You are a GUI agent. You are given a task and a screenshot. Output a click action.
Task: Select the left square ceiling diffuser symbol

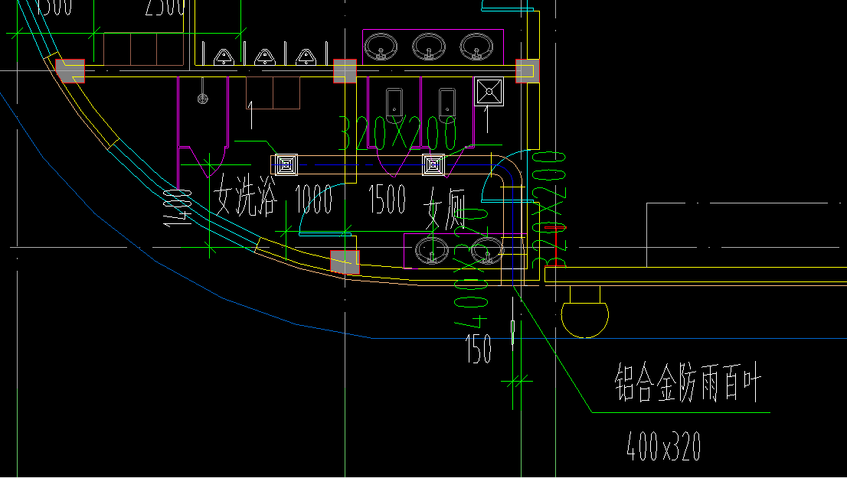pyautogui.click(x=286, y=164)
